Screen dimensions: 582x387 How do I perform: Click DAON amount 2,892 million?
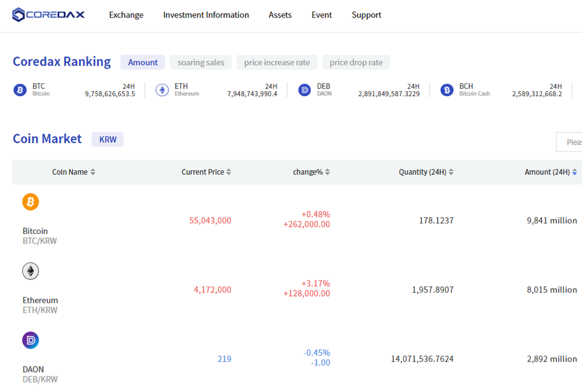(552, 359)
